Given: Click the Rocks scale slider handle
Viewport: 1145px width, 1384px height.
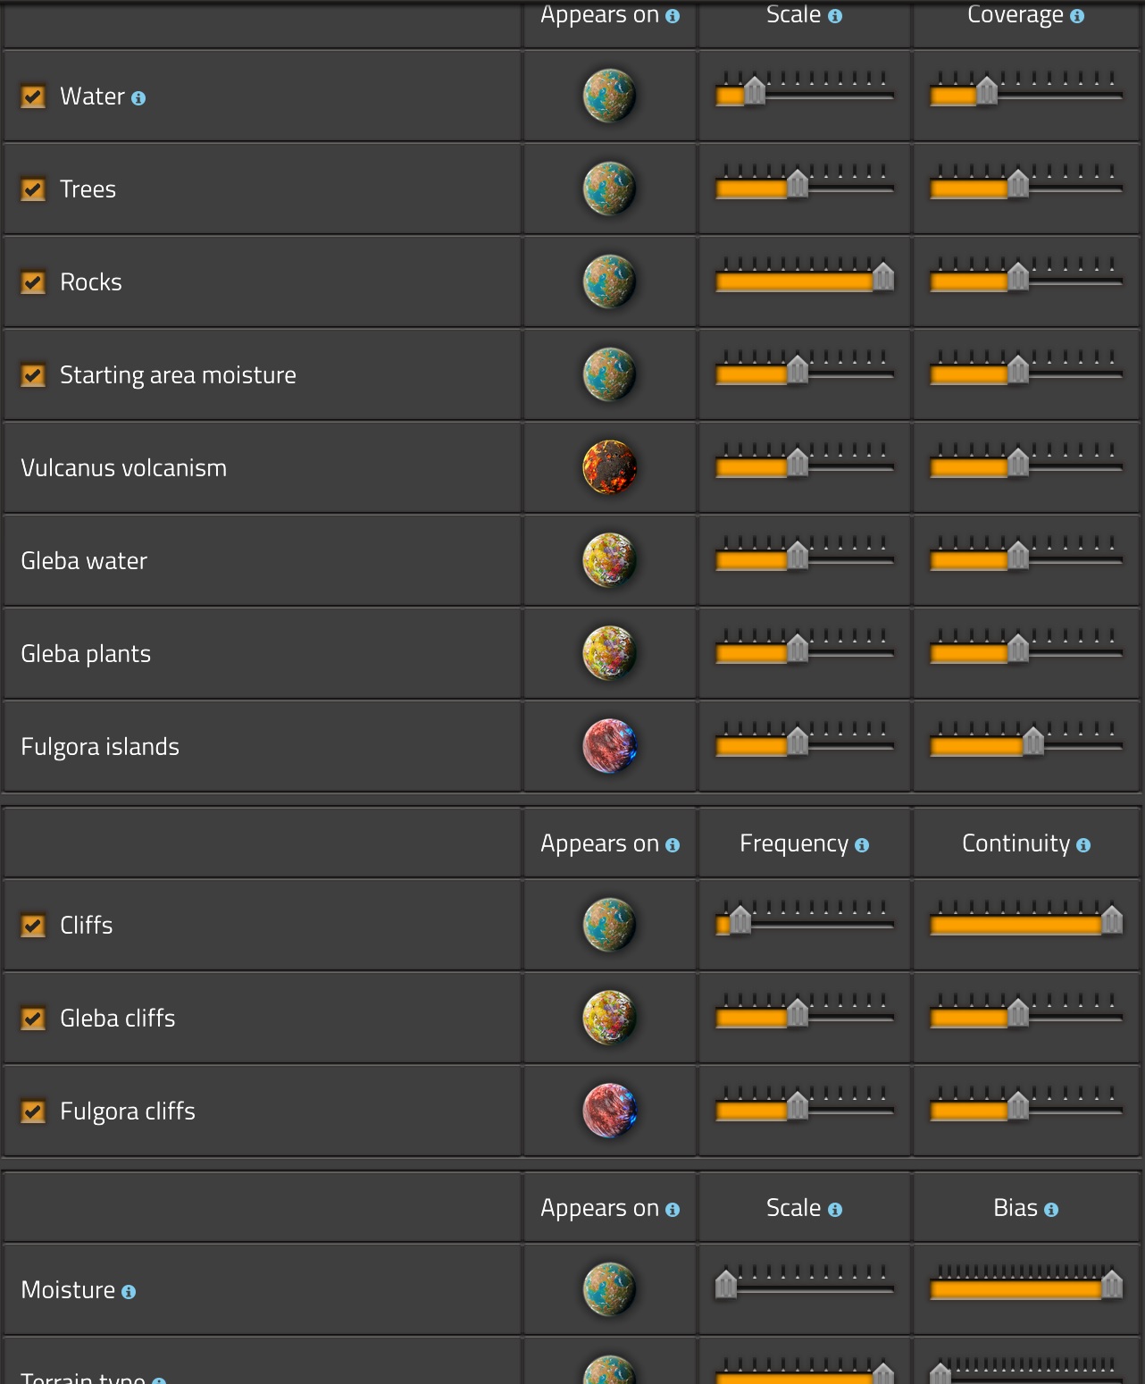Looking at the screenshot, I should point(883,277).
